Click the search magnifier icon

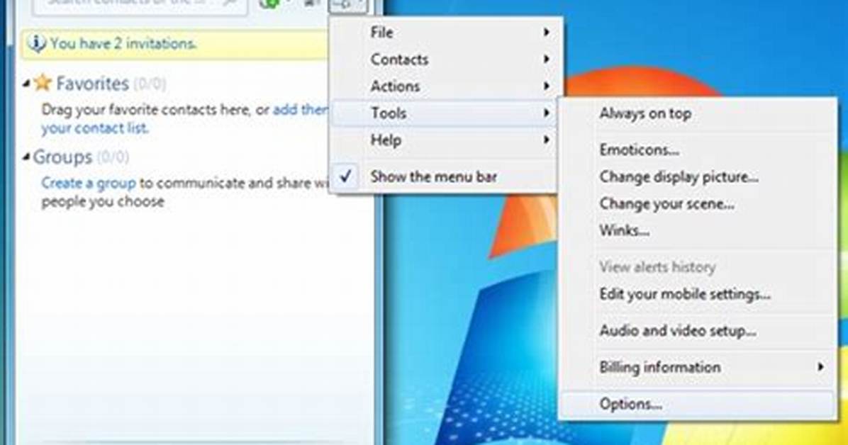pos(231,4)
